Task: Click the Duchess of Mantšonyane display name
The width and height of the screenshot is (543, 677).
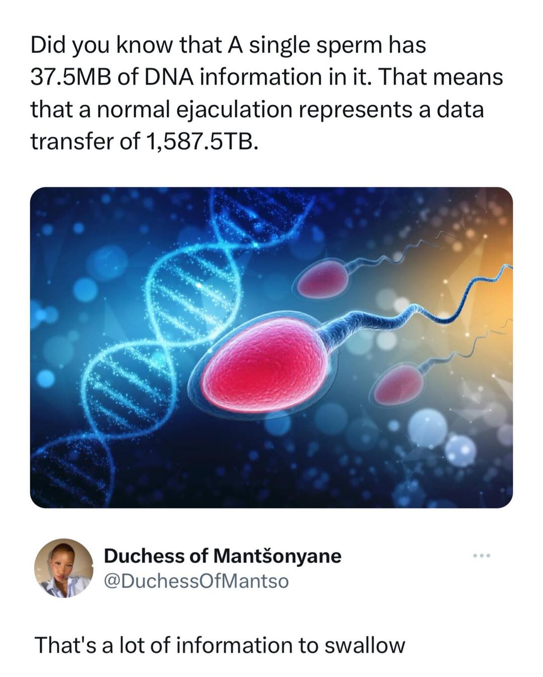Action: pos(223,555)
